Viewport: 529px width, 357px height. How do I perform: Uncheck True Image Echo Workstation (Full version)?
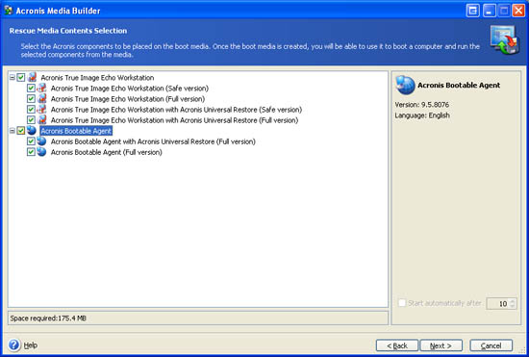tap(31, 99)
